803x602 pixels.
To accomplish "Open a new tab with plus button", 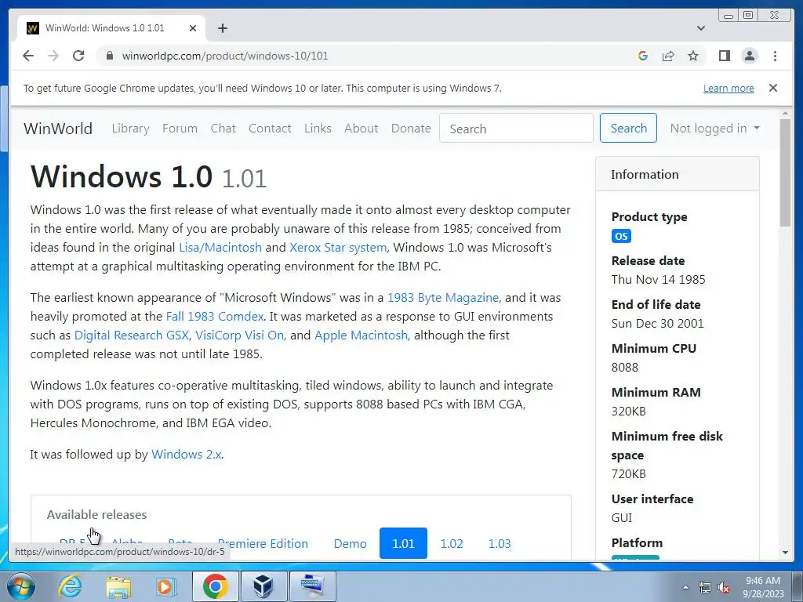I will click(222, 28).
